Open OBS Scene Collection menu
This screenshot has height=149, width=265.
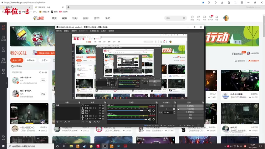94,31
